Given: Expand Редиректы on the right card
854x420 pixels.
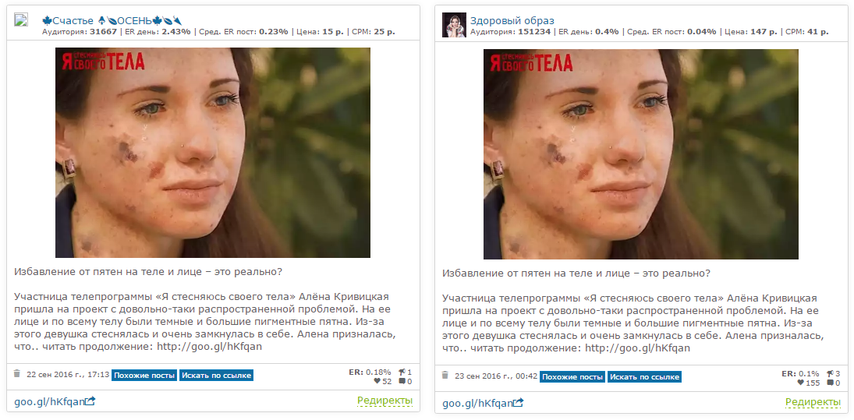Looking at the screenshot, I should tap(813, 403).
